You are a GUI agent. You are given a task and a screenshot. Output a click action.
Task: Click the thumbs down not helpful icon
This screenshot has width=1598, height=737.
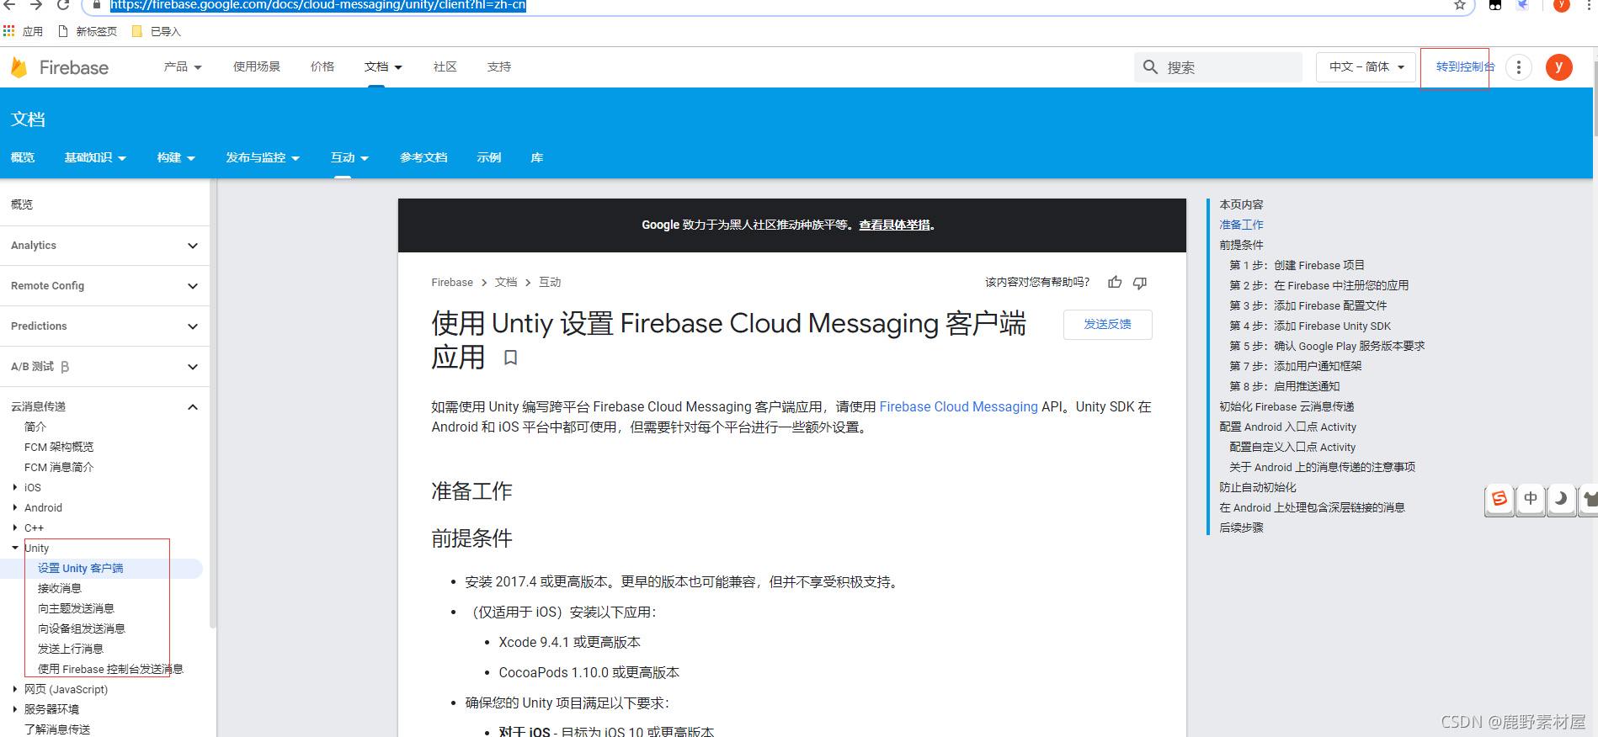[1140, 283]
